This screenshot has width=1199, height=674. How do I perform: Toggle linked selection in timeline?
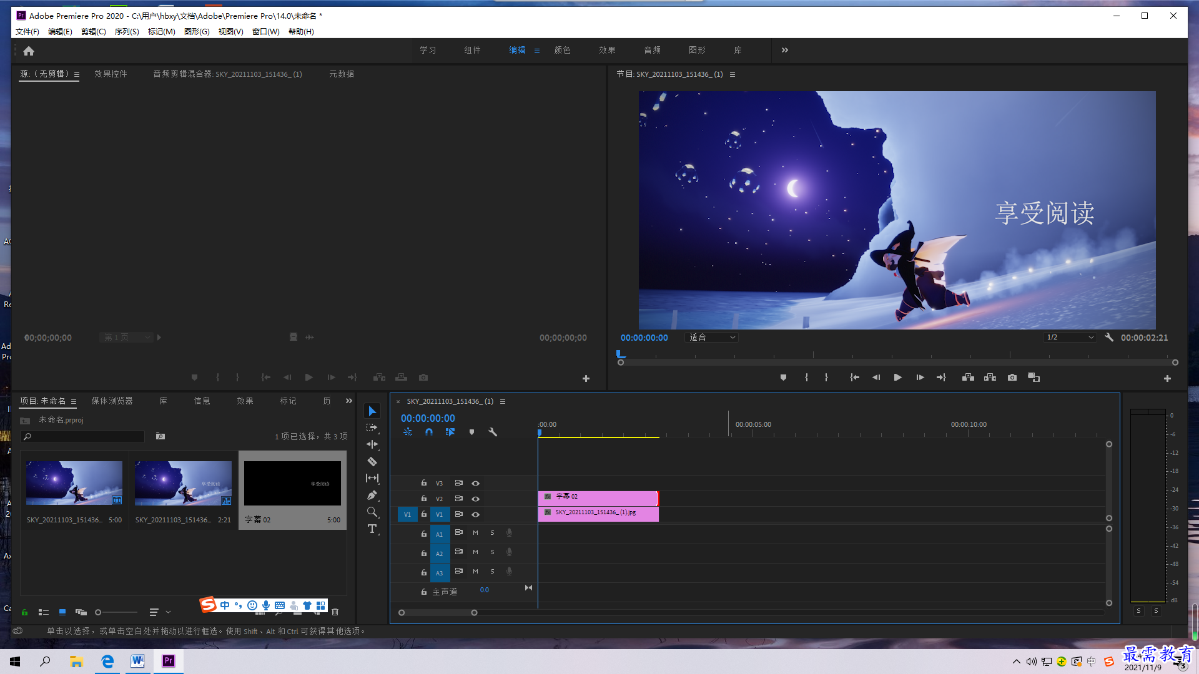(450, 432)
